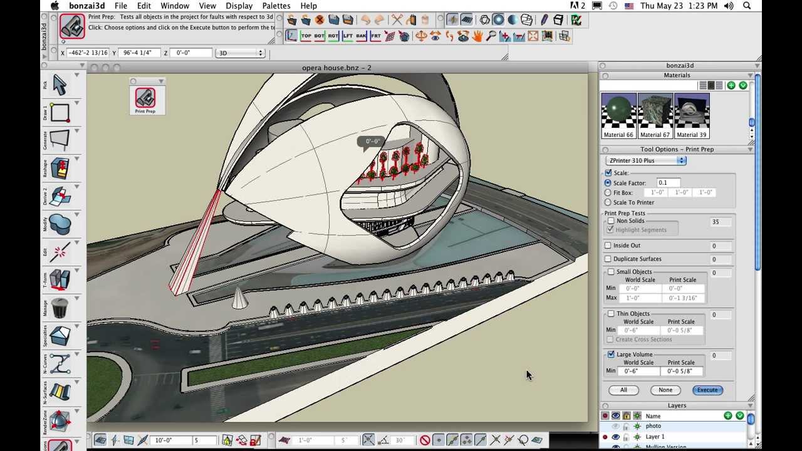Toggle the Scale checkbox
The width and height of the screenshot is (802, 451).
[608, 173]
